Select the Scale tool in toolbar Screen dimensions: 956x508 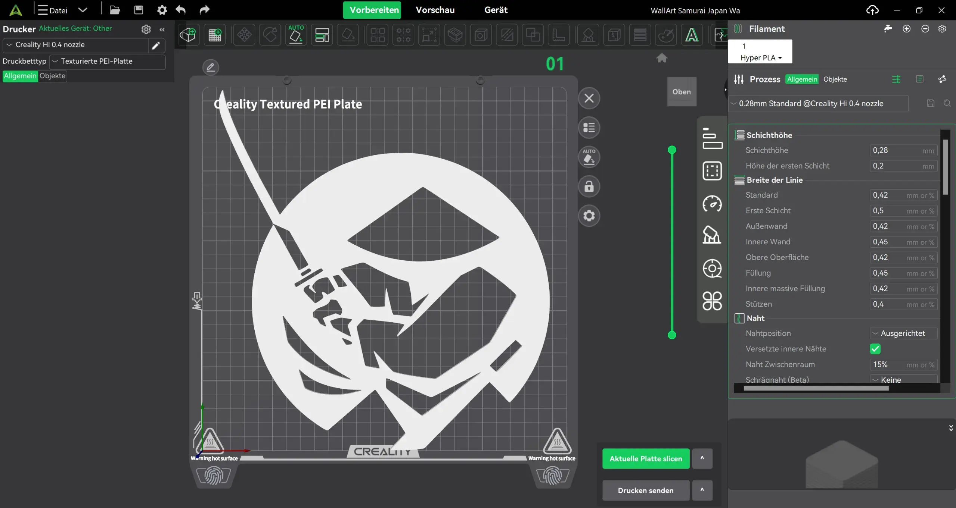[429, 35]
